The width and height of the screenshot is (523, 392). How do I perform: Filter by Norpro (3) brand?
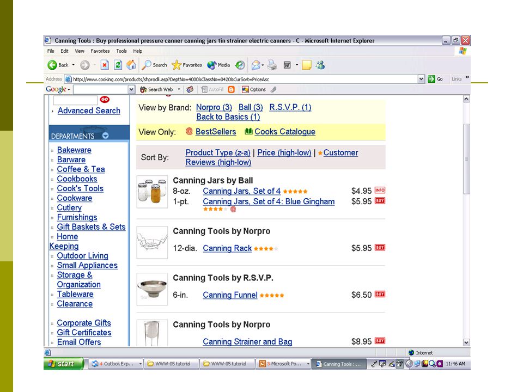tap(214, 107)
